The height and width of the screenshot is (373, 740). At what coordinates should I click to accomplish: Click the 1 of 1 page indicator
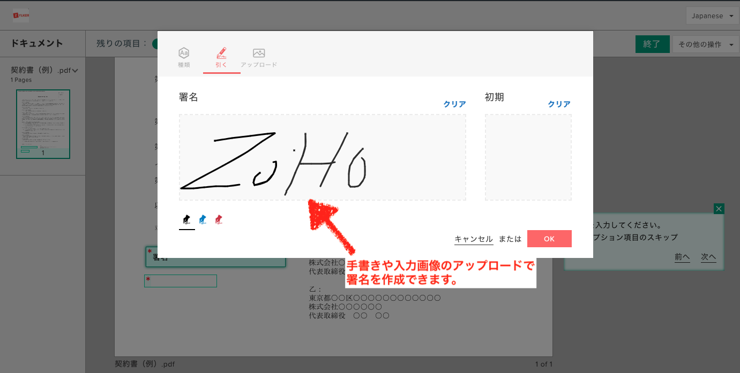coord(543,364)
